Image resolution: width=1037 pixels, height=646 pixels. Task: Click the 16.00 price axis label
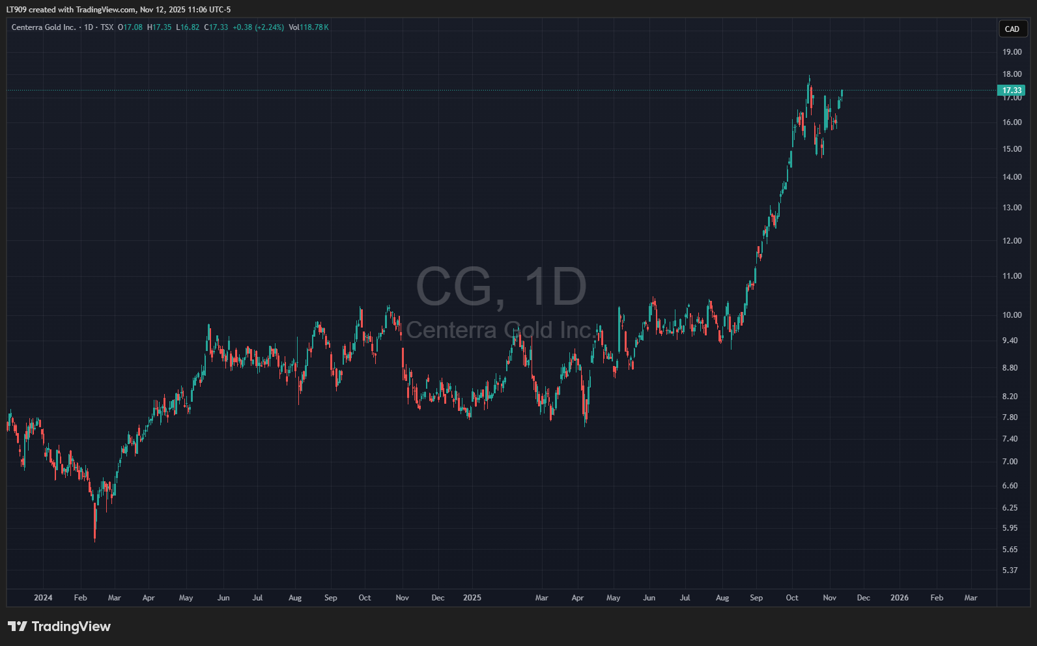pos(1012,122)
